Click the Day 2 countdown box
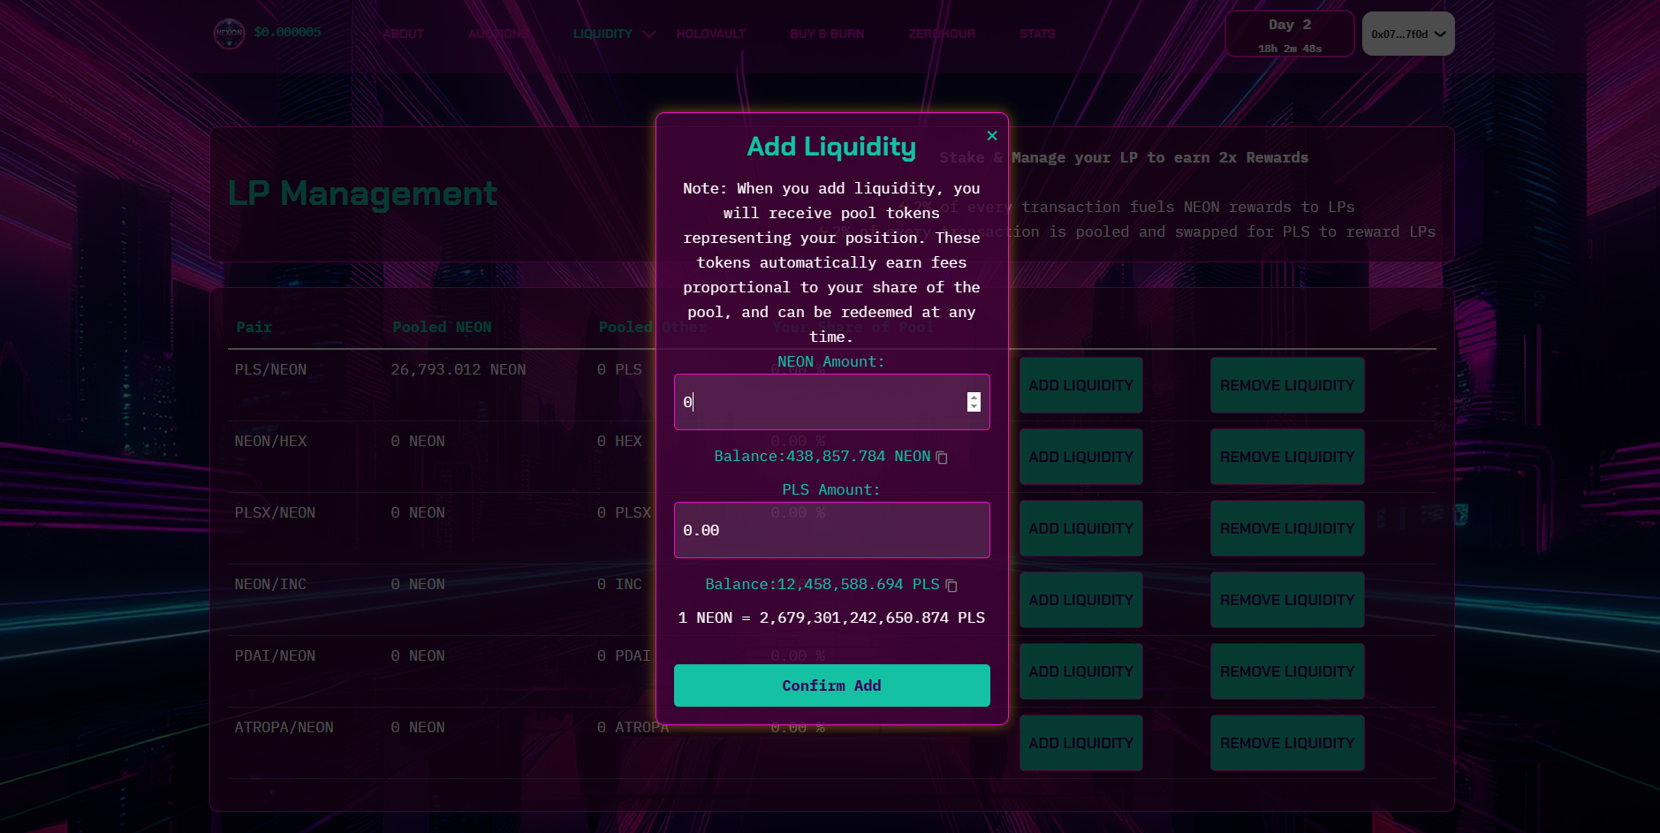1660x833 pixels. pyautogui.click(x=1289, y=34)
